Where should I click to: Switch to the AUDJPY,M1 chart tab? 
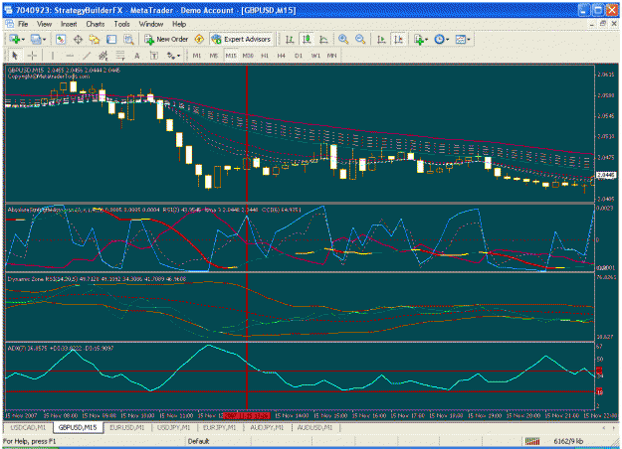tap(267, 427)
